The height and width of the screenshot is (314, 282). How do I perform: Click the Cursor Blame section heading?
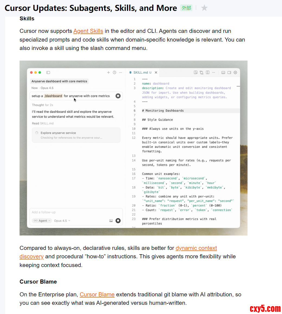coord(38,282)
